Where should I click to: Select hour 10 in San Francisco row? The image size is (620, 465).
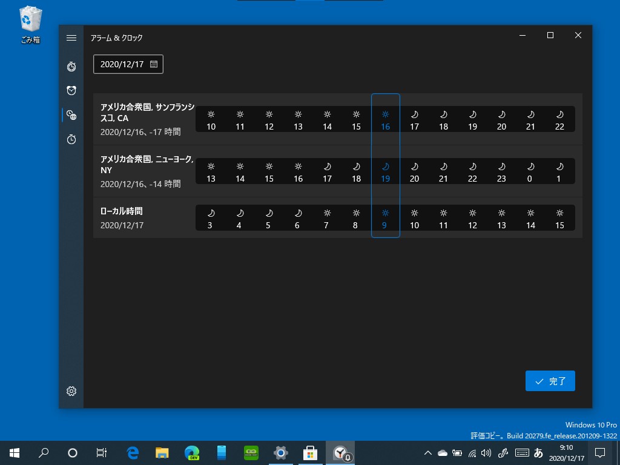(x=211, y=120)
